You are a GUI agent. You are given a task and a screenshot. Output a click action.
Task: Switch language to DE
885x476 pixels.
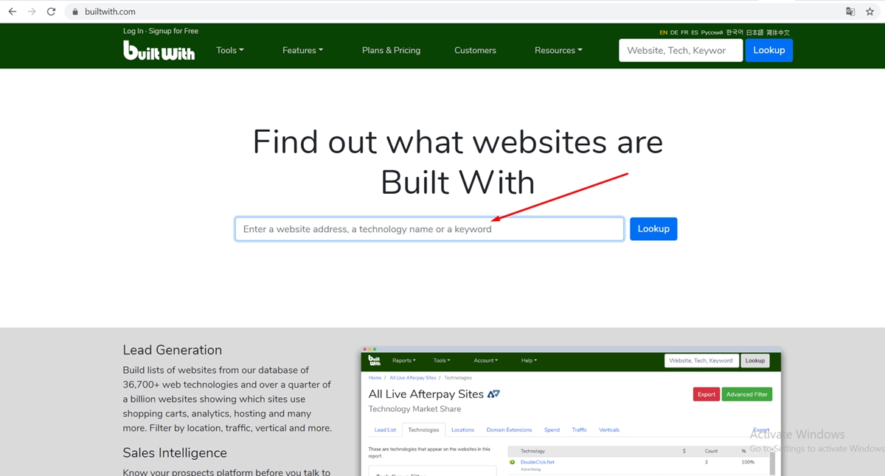(674, 32)
